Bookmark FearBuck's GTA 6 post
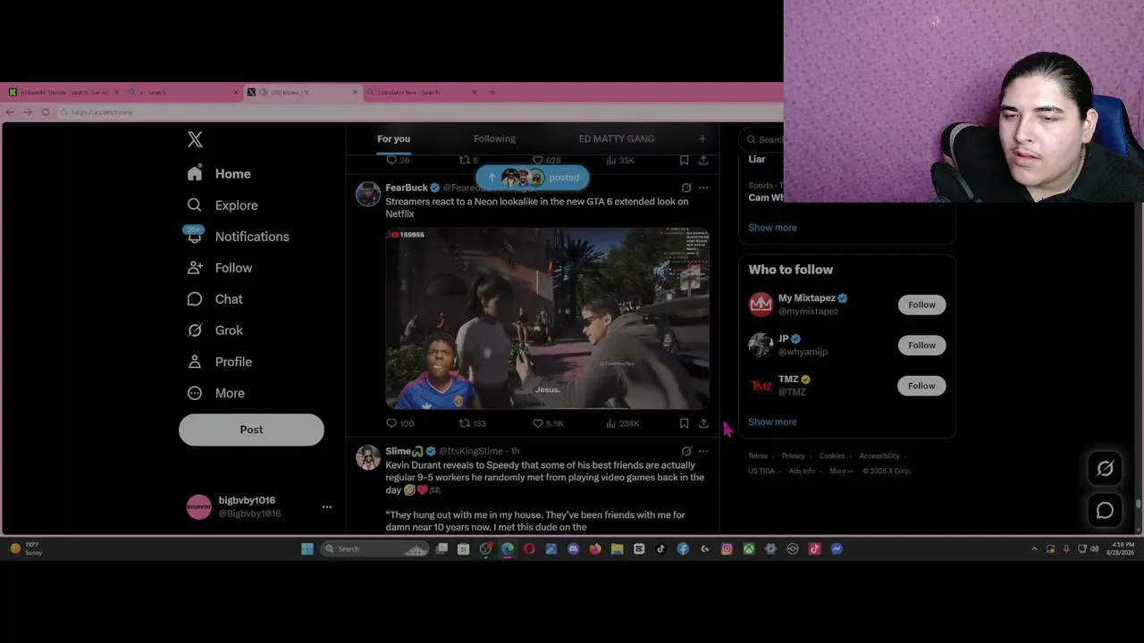Image resolution: width=1144 pixels, height=643 pixels. tap(684, 423)
